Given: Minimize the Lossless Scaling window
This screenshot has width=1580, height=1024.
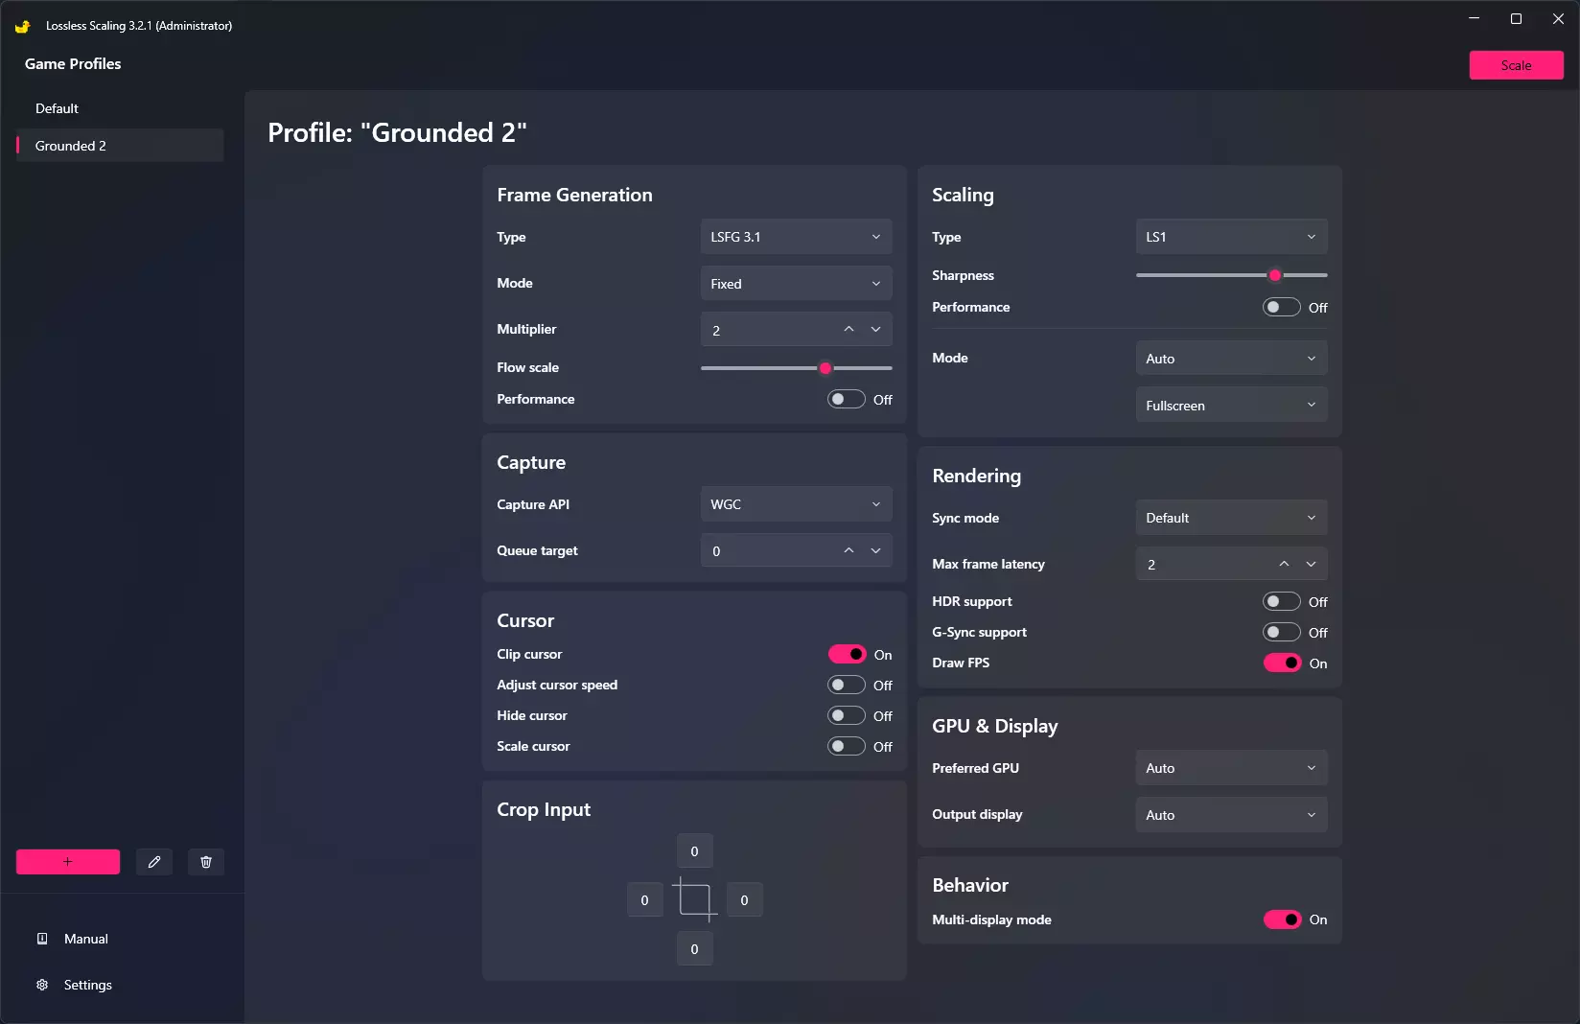Looking at the screenshot, I should click(1474, 19).
